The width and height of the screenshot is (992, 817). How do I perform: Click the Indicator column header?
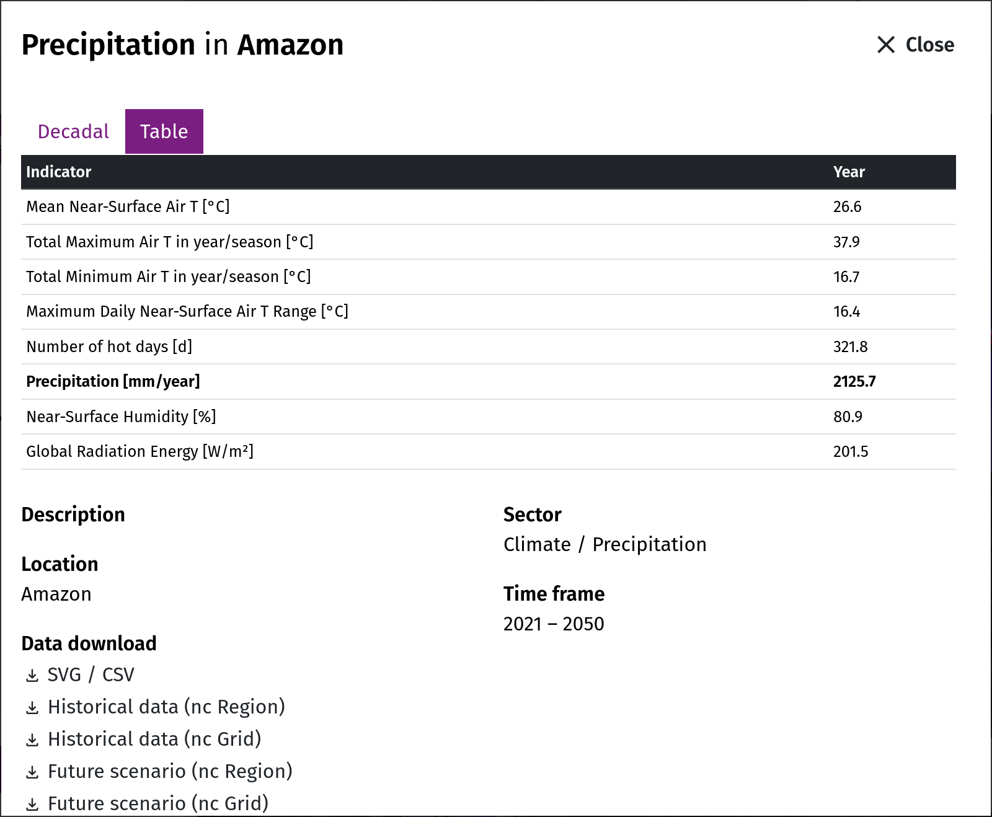click(x=58, y=172)
